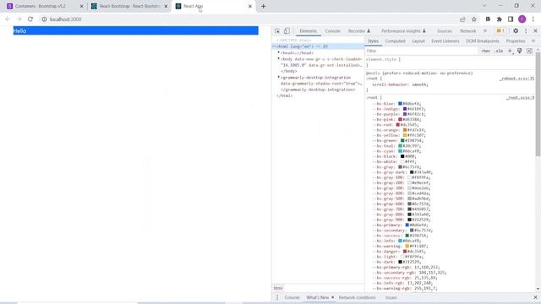The image size is (541, 304).
Task: Toggle the .cls element classes panel
Action: click(498, 51)
